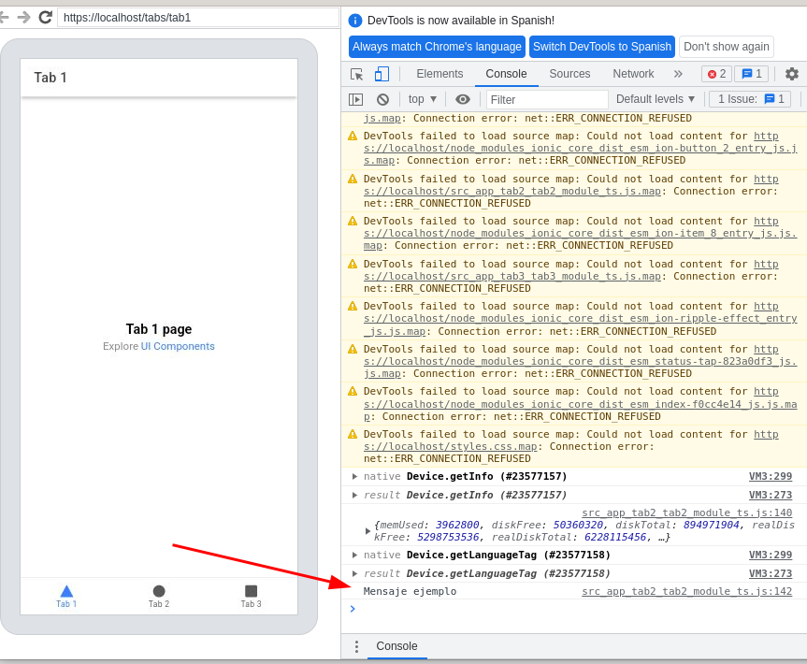
Task: Select Tab 2 in app tab bar
Action: coord(159,596)
